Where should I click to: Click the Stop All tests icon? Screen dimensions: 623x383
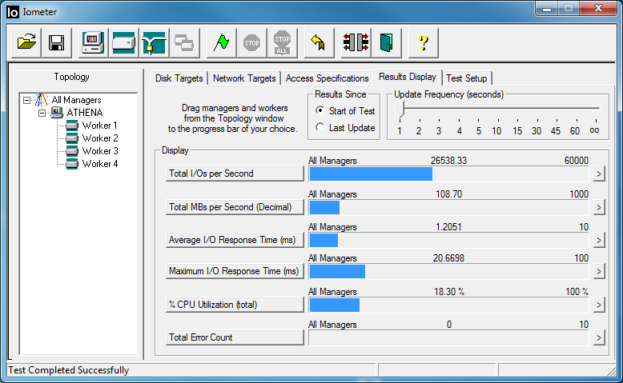pyautogui.click(x=282, y=42)
